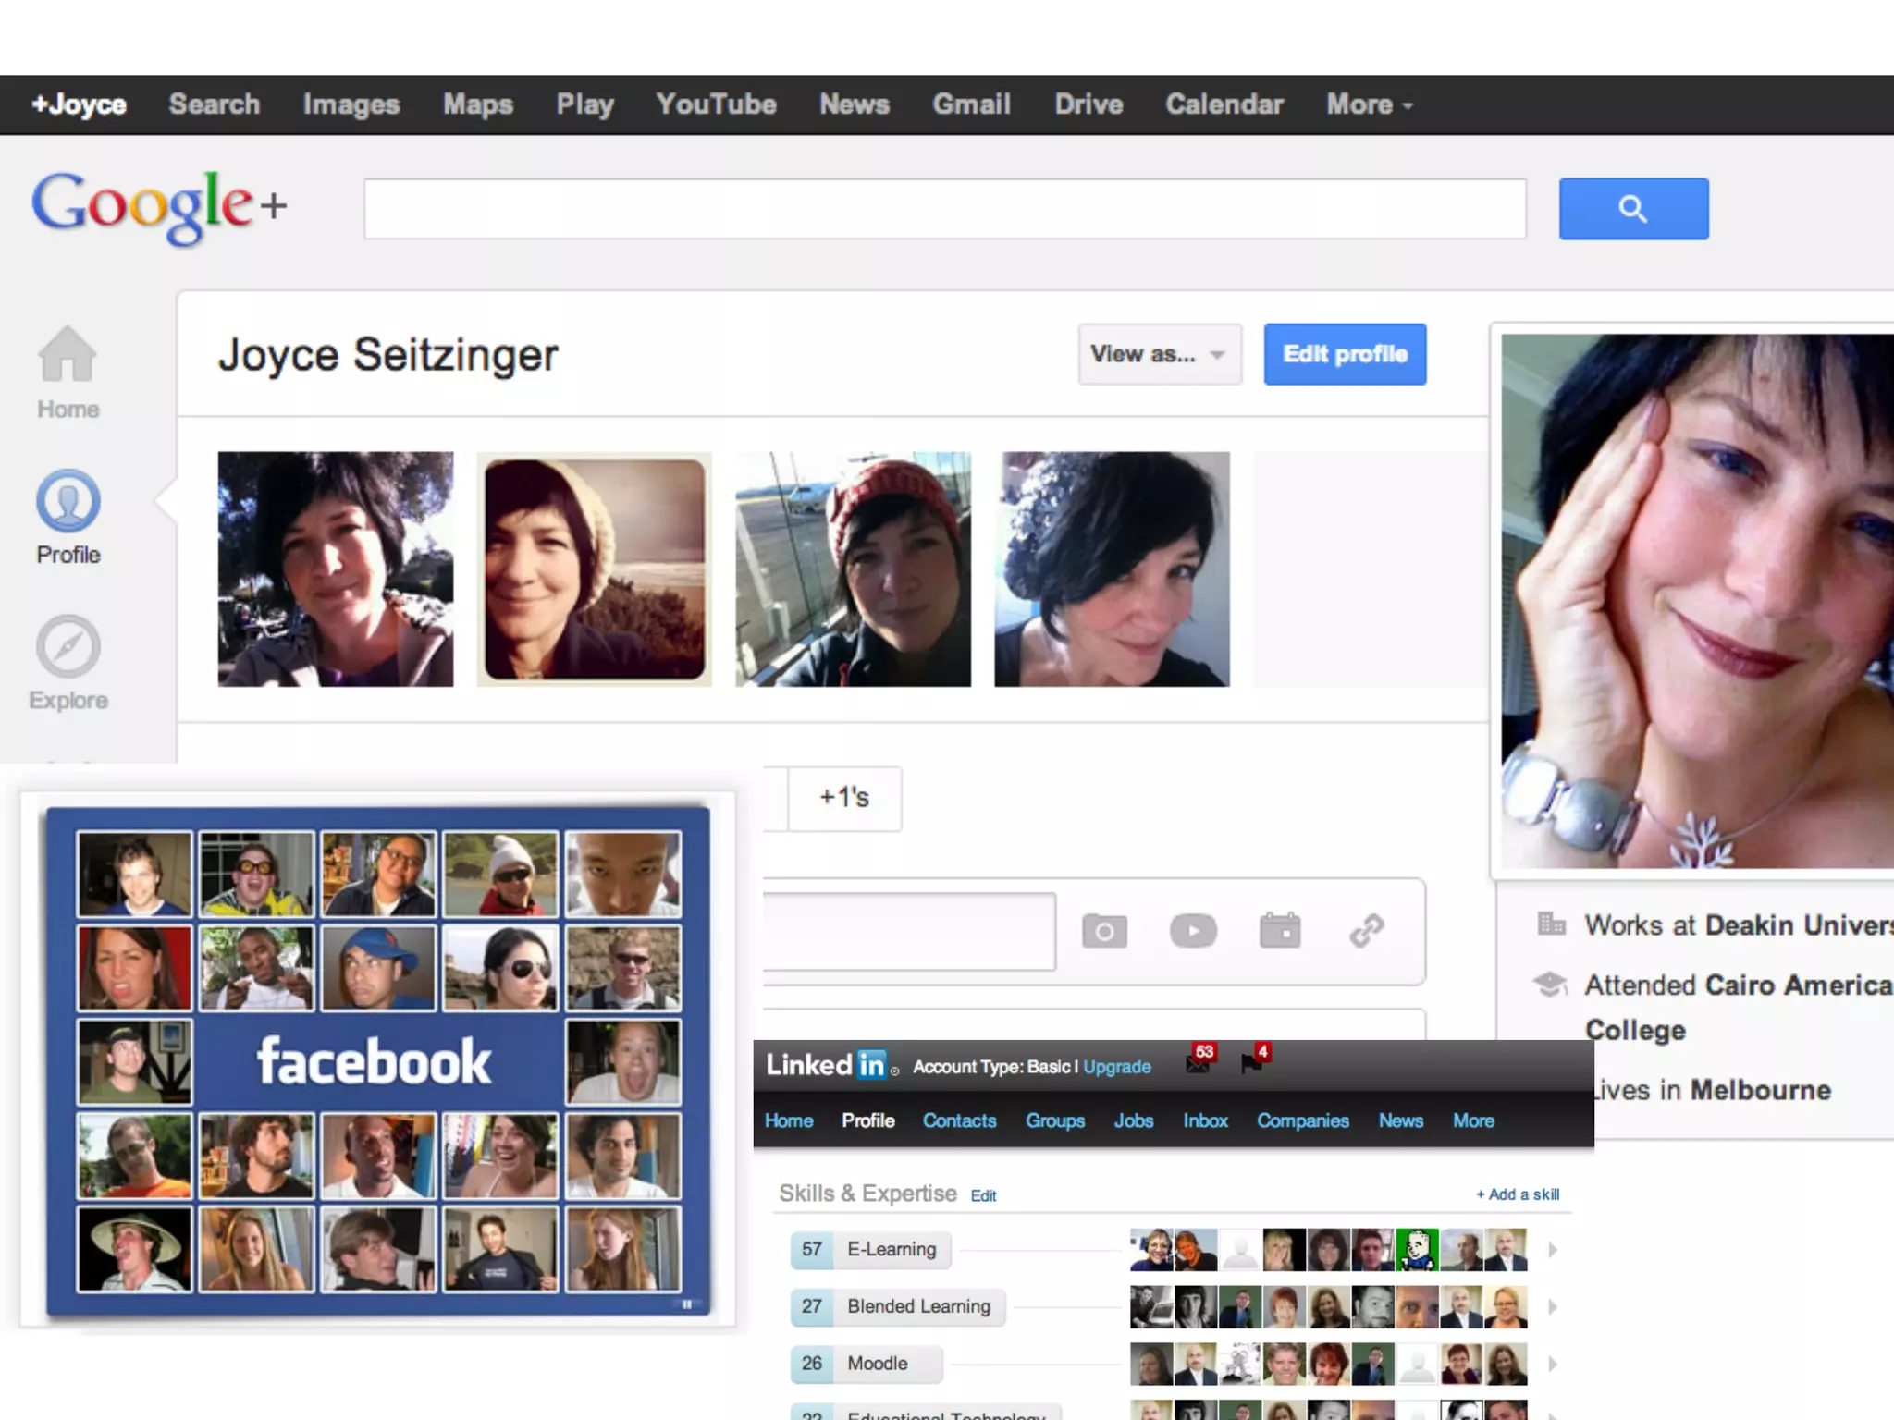Open the More menu in Google bar

coord(1370,104)
